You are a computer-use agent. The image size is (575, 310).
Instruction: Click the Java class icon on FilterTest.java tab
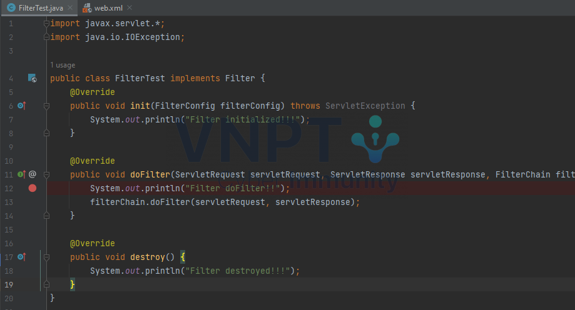(x=11, y=7)
